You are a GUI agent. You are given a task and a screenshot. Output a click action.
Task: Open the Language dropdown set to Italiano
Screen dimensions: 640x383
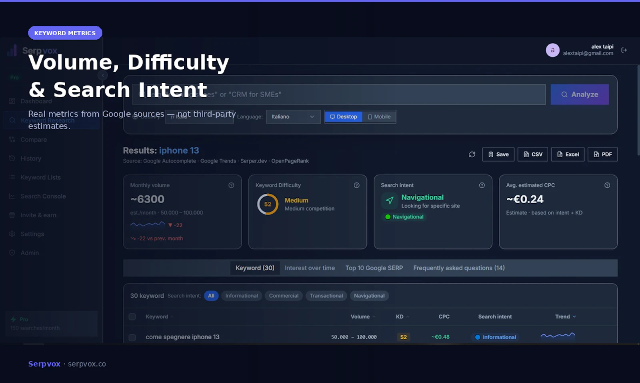click(x=293, y=116)
